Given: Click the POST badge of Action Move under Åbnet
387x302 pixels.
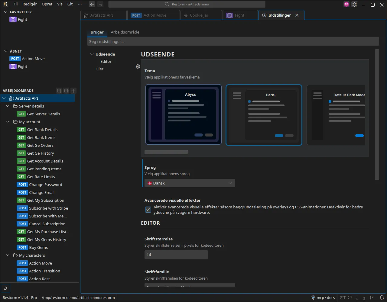Looking at the screenshot, I should pyautogui.click(x=15, y=59).
